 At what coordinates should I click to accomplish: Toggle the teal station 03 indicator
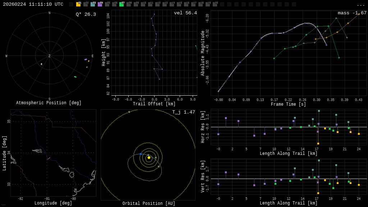click(x=93, y=4)
